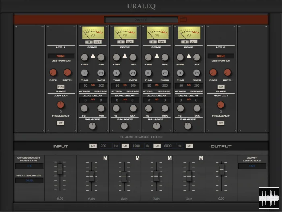Toggle the Low Cut Off switch
The width and height of the screenshot is (282, 212).
pyautogui.click(x=60, y=123)
